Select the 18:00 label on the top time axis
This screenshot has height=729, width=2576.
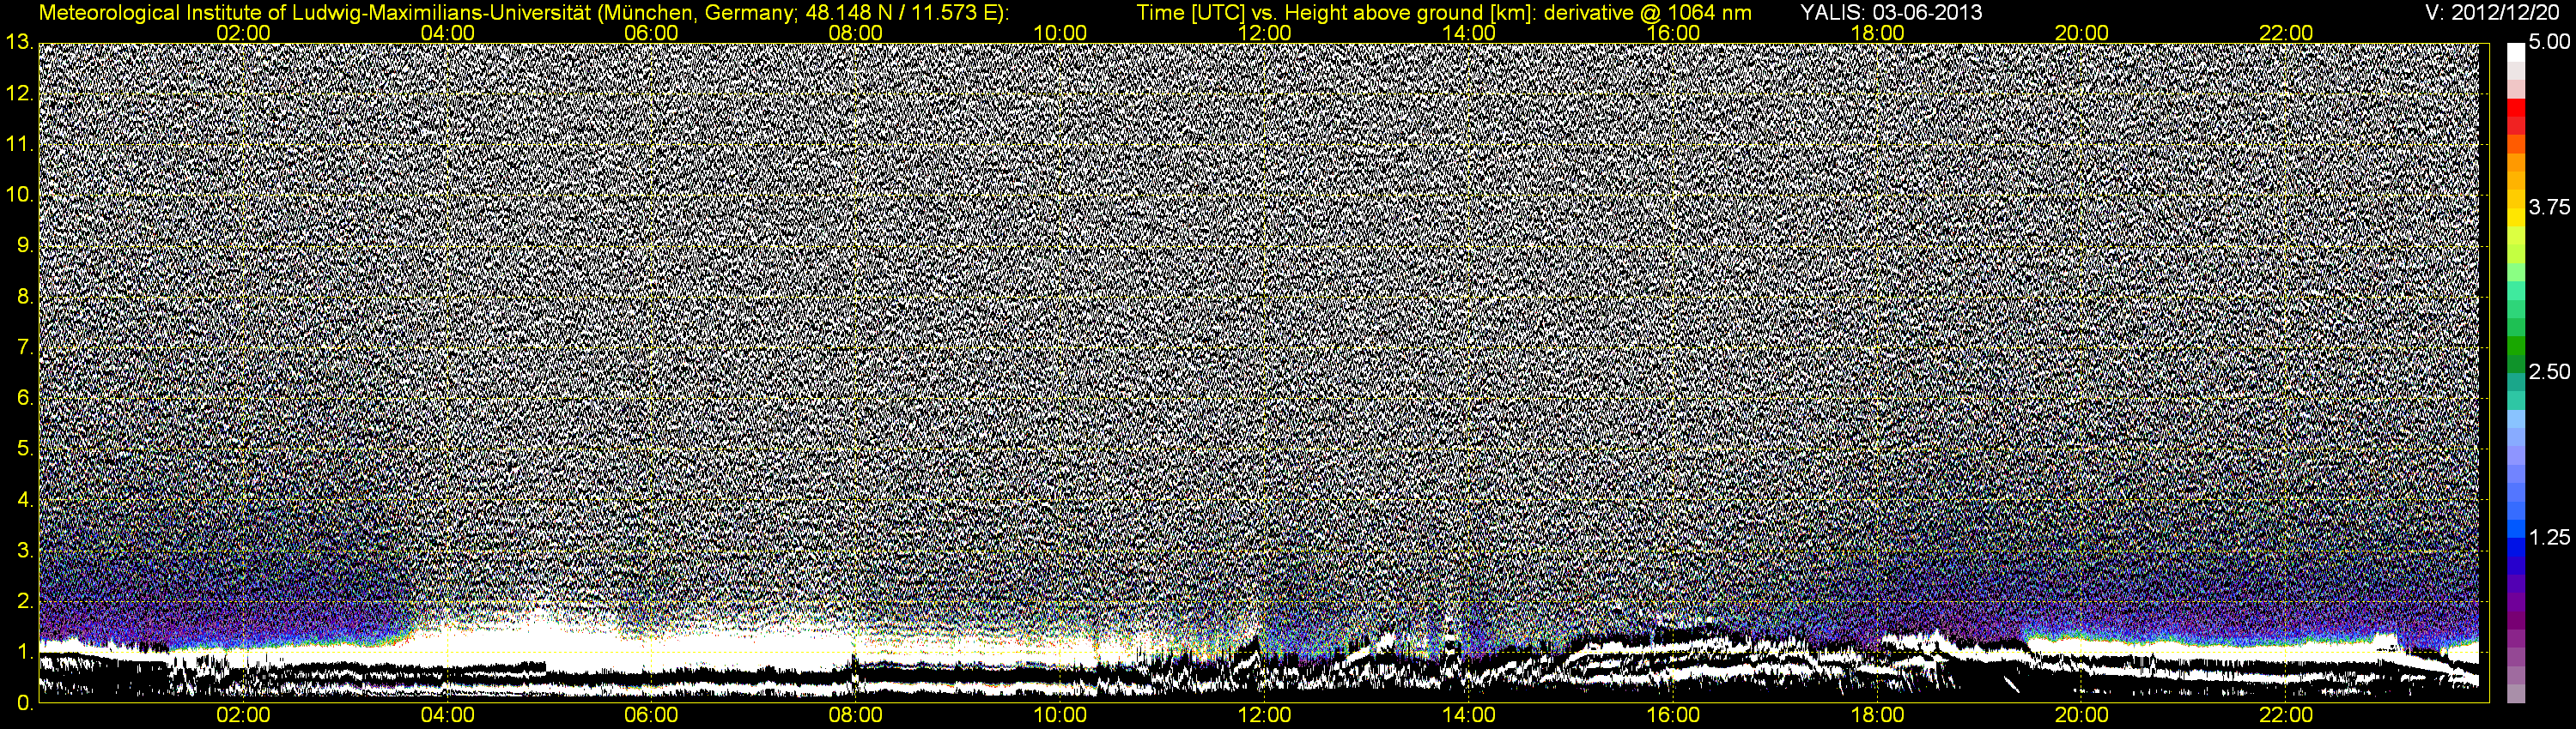[1878, 33]
